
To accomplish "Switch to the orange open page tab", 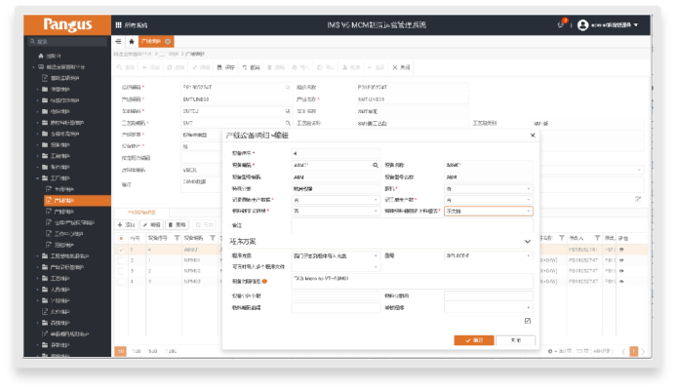I will [x=151, y=42].
